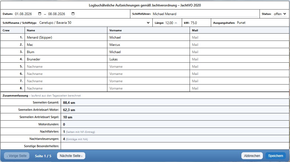This screenshot has width=290, height=162.
Task: Open the end date calendar picker icon
Action: (x=73, y=14)
